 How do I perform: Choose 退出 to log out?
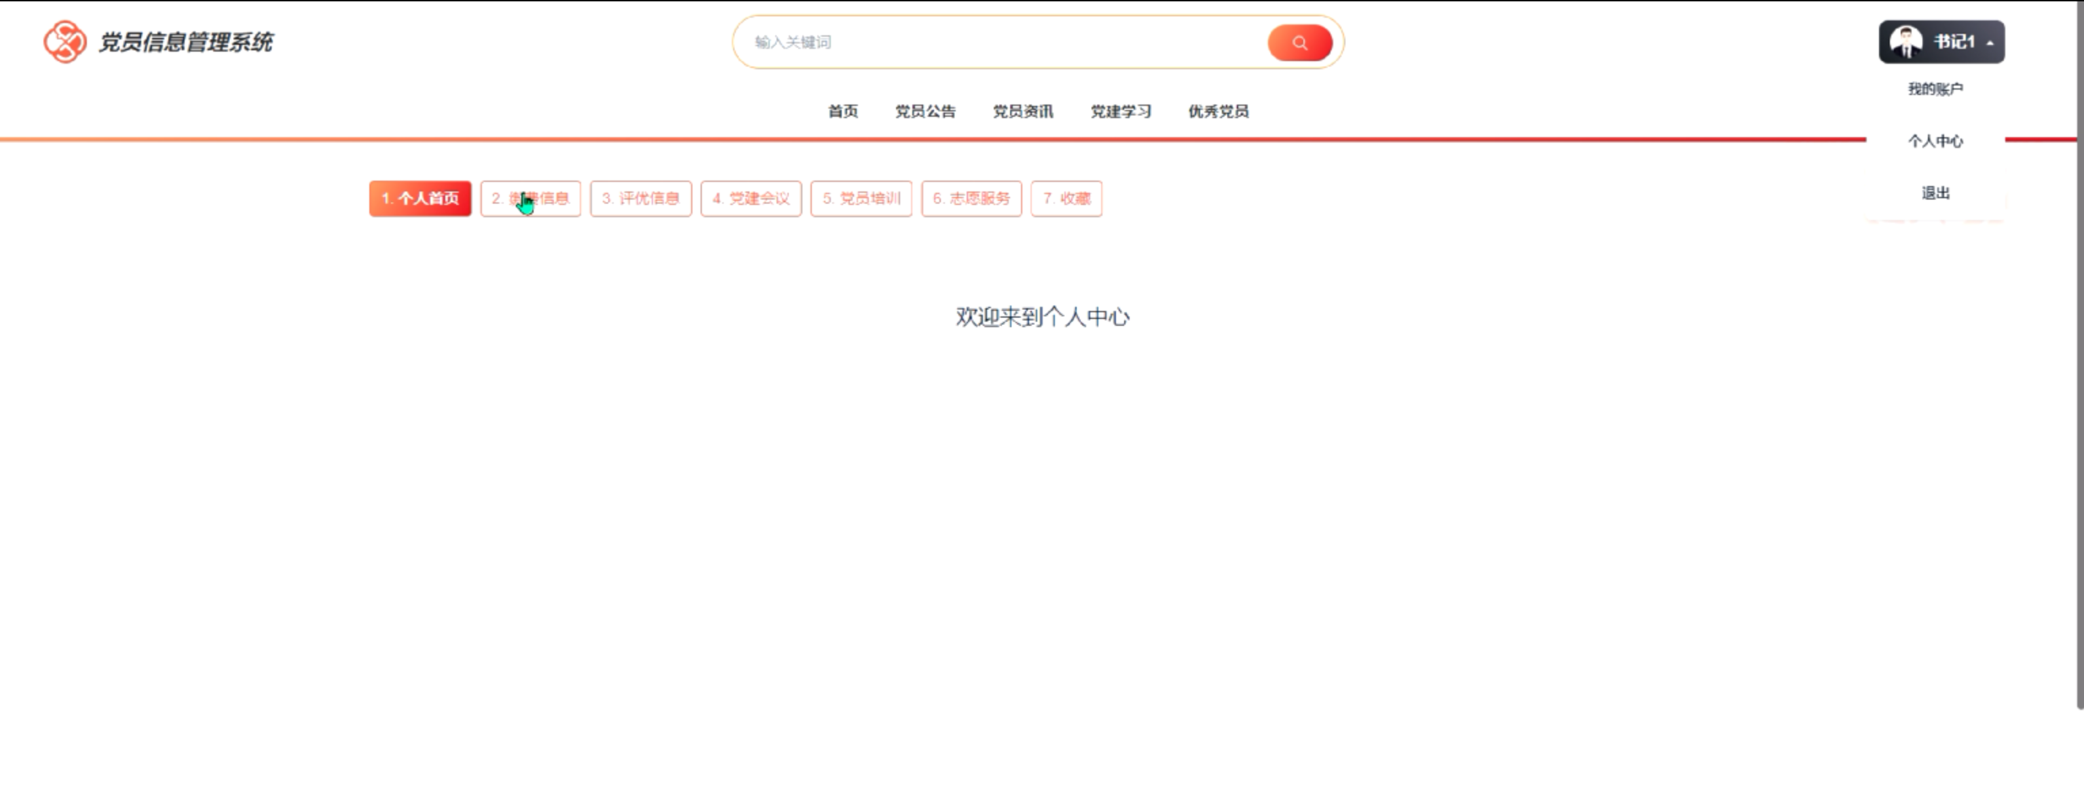1935,193
